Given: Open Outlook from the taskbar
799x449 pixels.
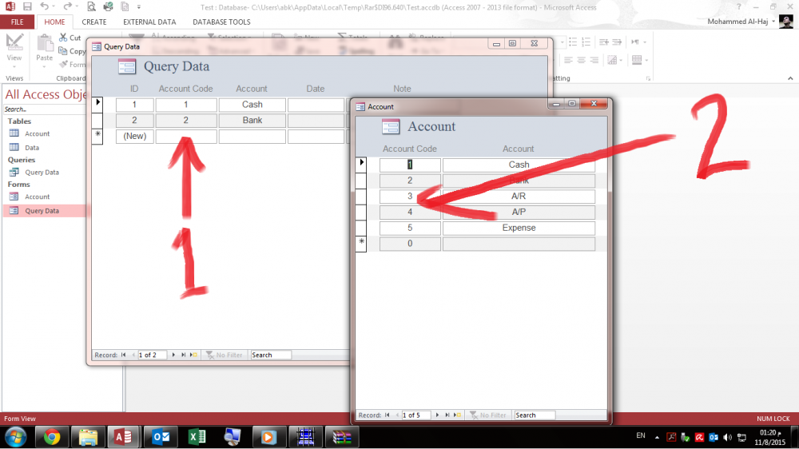Looking at the screenshot, I should (160, 437).
